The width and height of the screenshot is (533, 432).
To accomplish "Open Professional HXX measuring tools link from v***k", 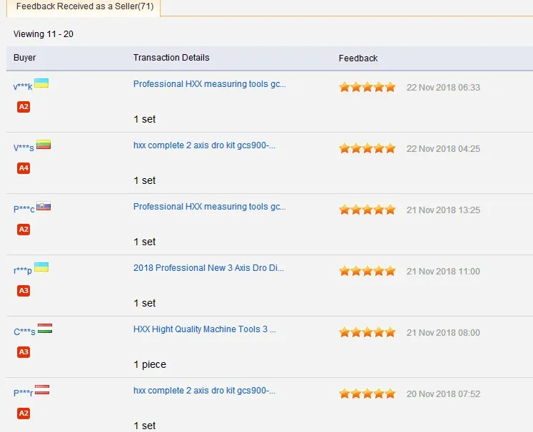I will [209, 84].
